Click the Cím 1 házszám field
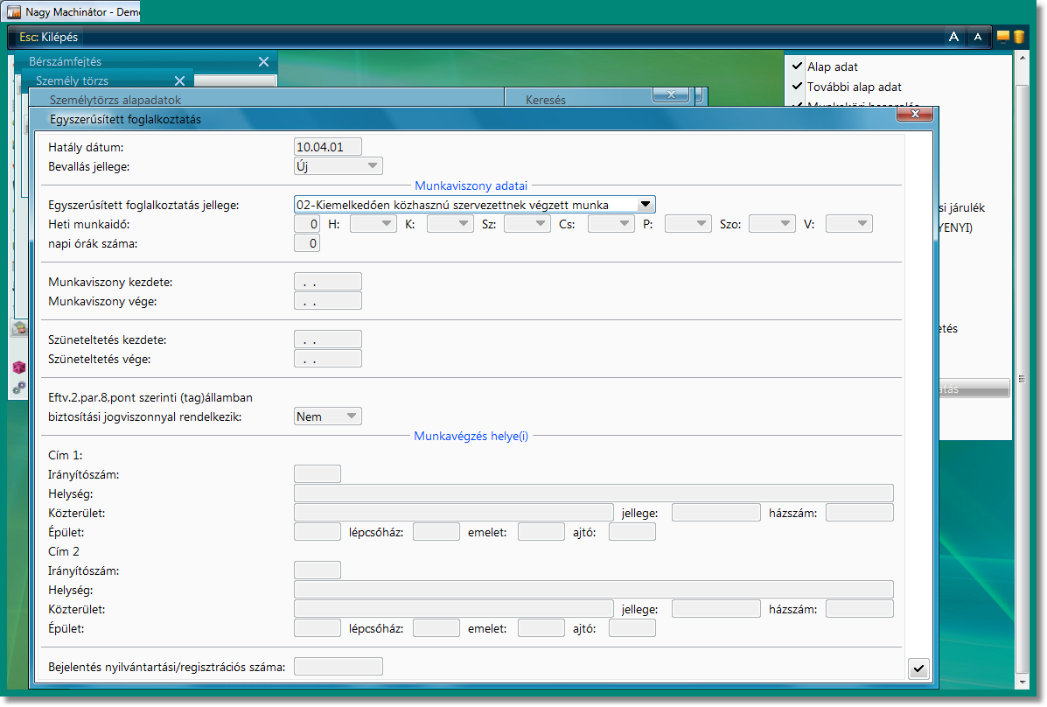The image size is (1047, 707). [x=859, y=513]
